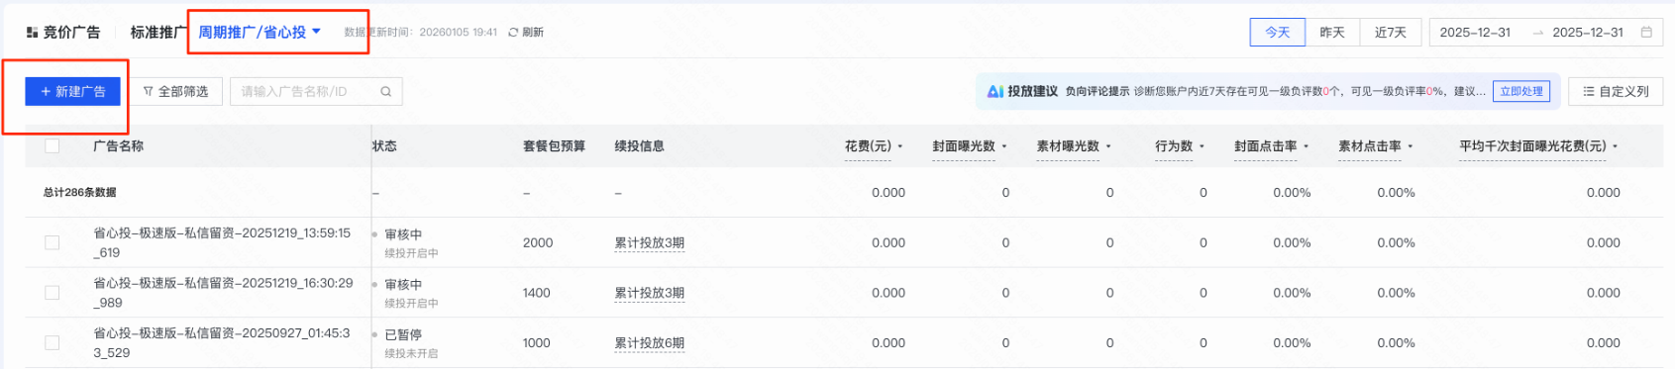Open ad 省心投-极速版-私信留资-20250927_01:45:33_529
Viewport: 1675px width, 369px height.
click(222, 343)
